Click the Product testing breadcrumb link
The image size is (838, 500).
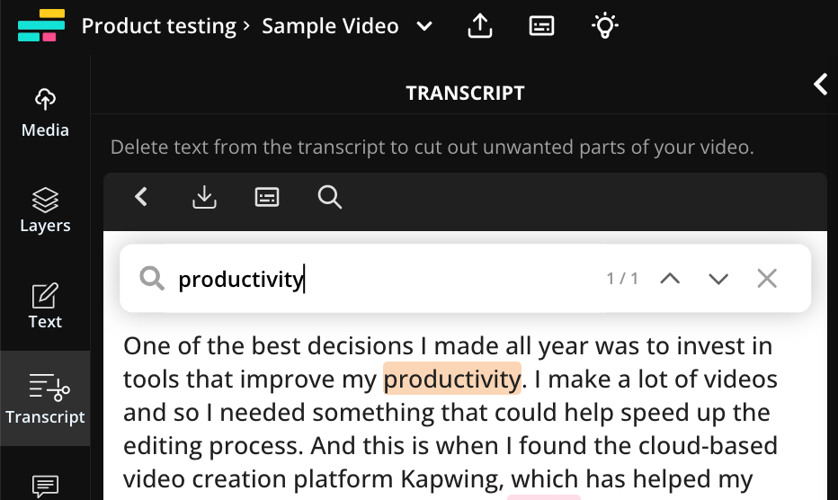tap(158, 26)
